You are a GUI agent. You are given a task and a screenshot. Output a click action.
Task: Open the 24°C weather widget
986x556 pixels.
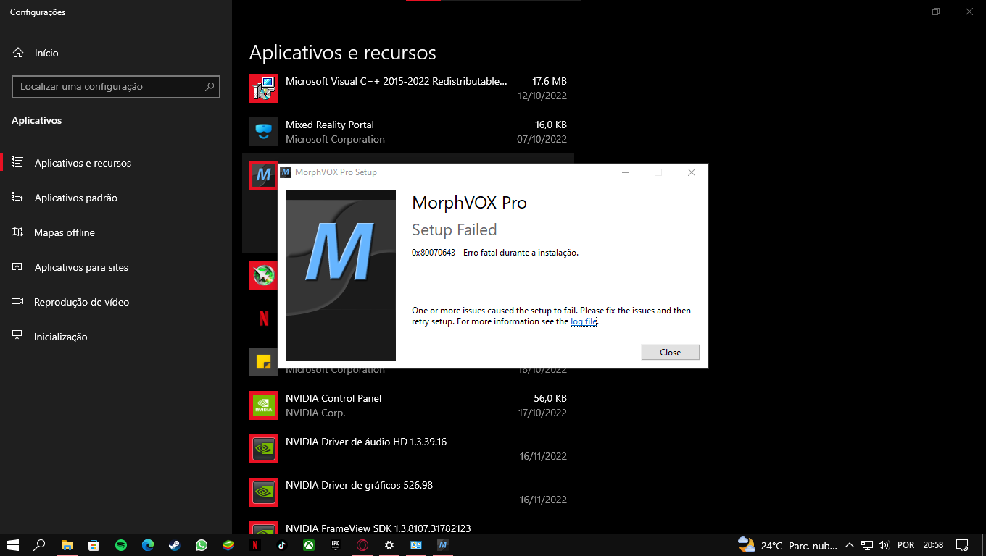[787, 545]
